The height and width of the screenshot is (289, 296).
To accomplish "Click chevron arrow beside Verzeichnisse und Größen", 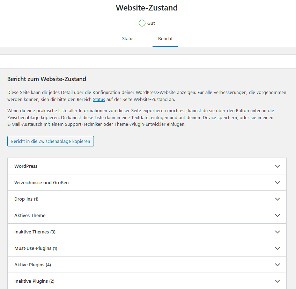I will coord(277,182).
